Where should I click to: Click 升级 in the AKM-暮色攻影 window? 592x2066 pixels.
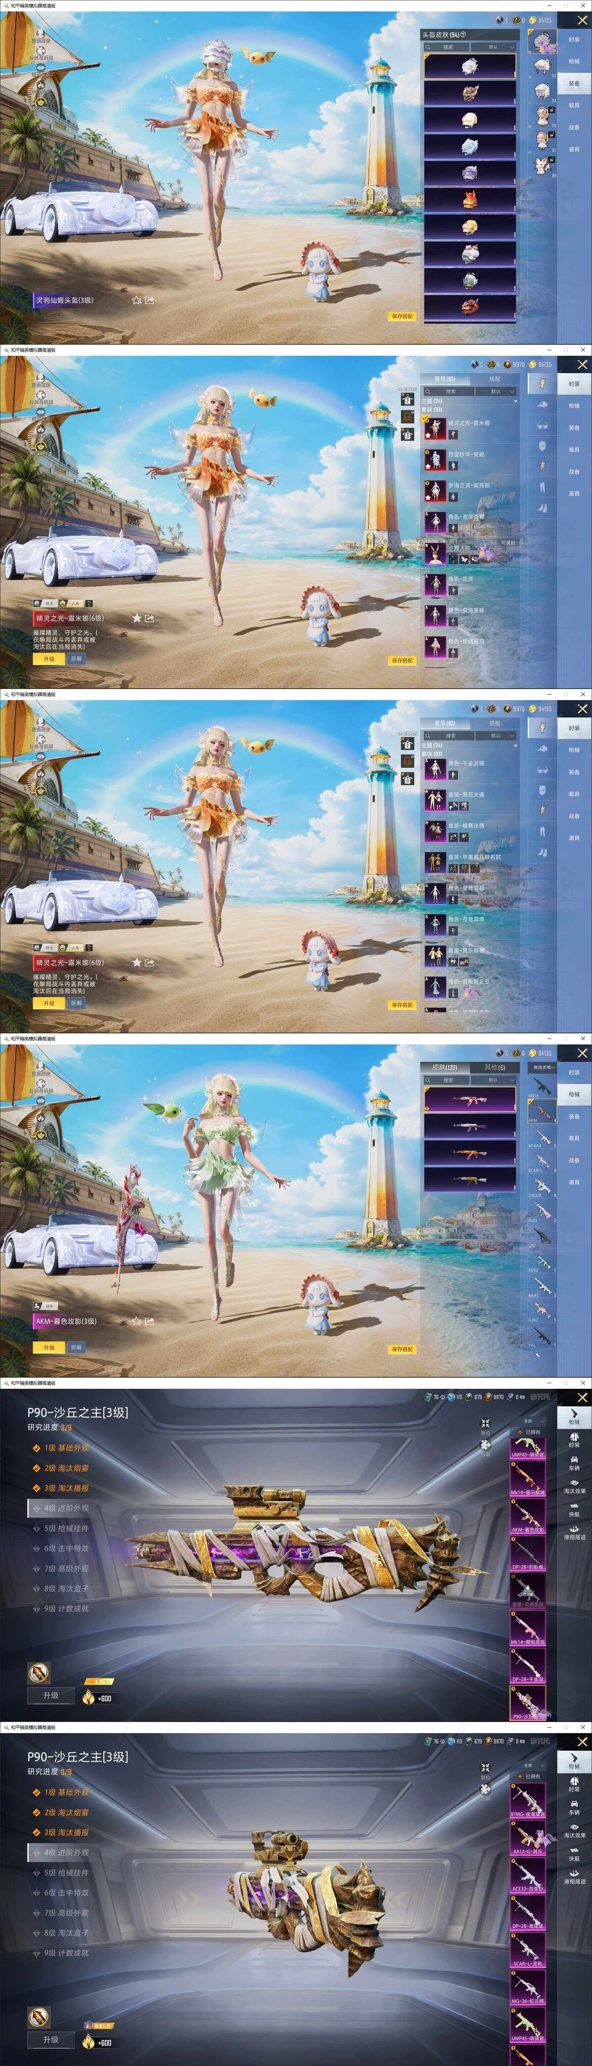[49, 1347]
